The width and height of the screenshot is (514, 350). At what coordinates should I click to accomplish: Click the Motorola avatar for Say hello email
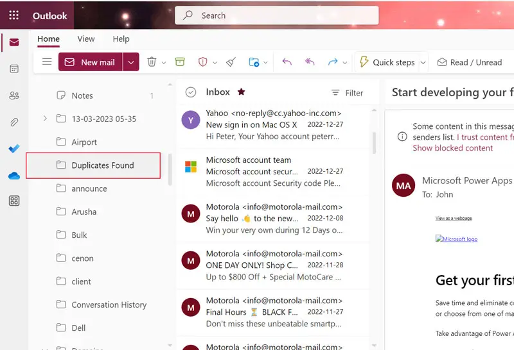(x=191, y=213)
